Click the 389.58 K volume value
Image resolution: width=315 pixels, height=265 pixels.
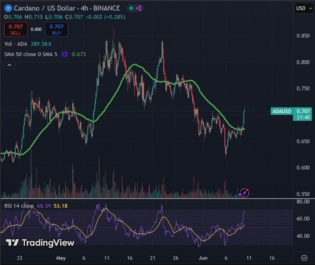(41, 44)
